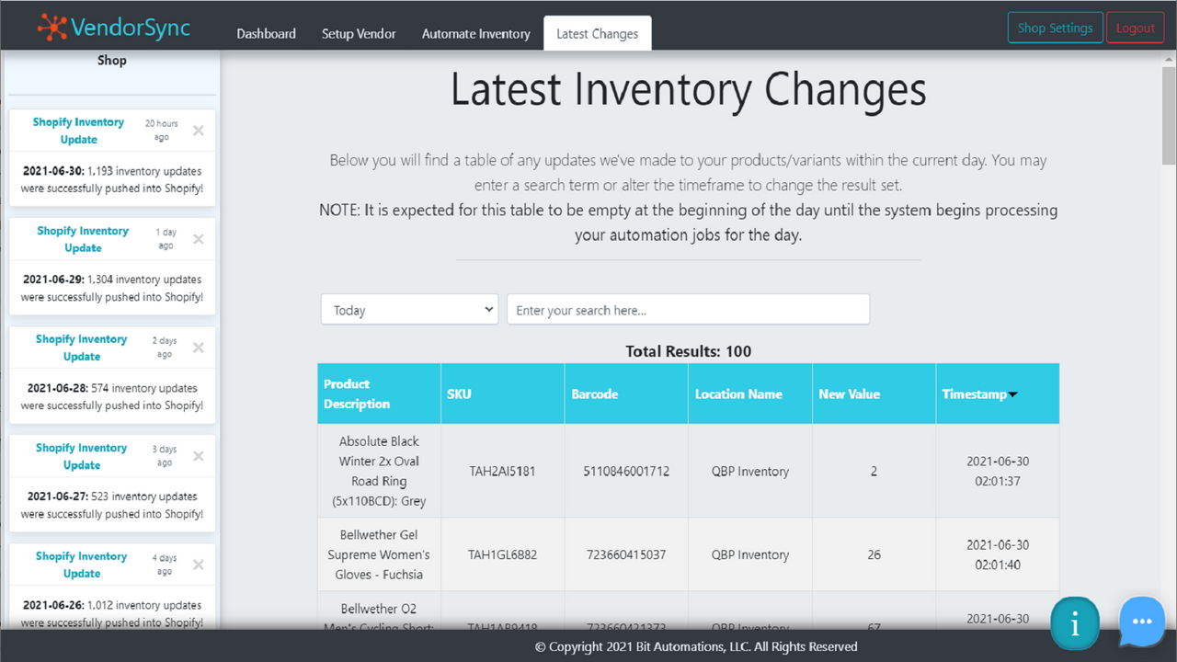Dismiss the 2021-06-26 inventory update notification
Image resolution: width=1177 pixels, height=662 pixels.
pos(198,565)
